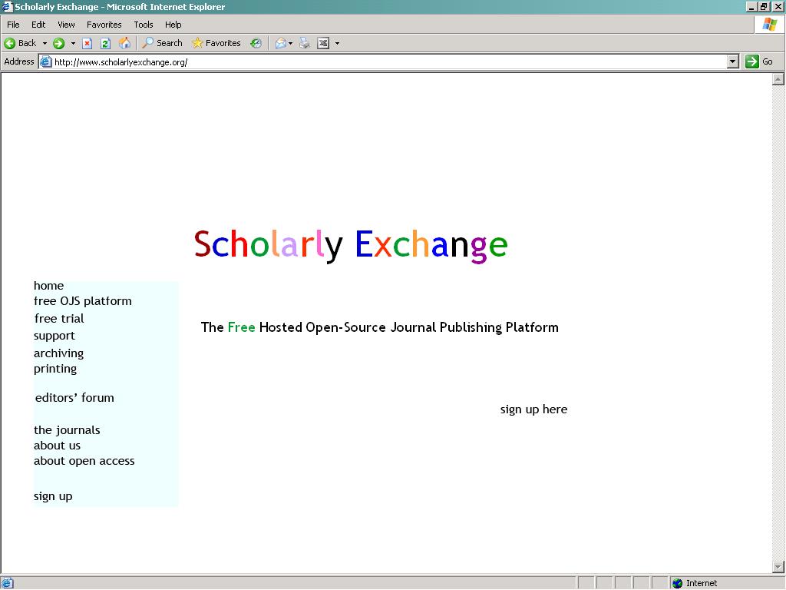This screenshot has height=590, width=786.
Task: Open the printing link
Action: click(x=55, y=369)
